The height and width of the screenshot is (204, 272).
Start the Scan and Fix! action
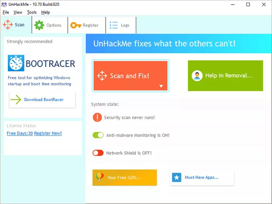131,76
